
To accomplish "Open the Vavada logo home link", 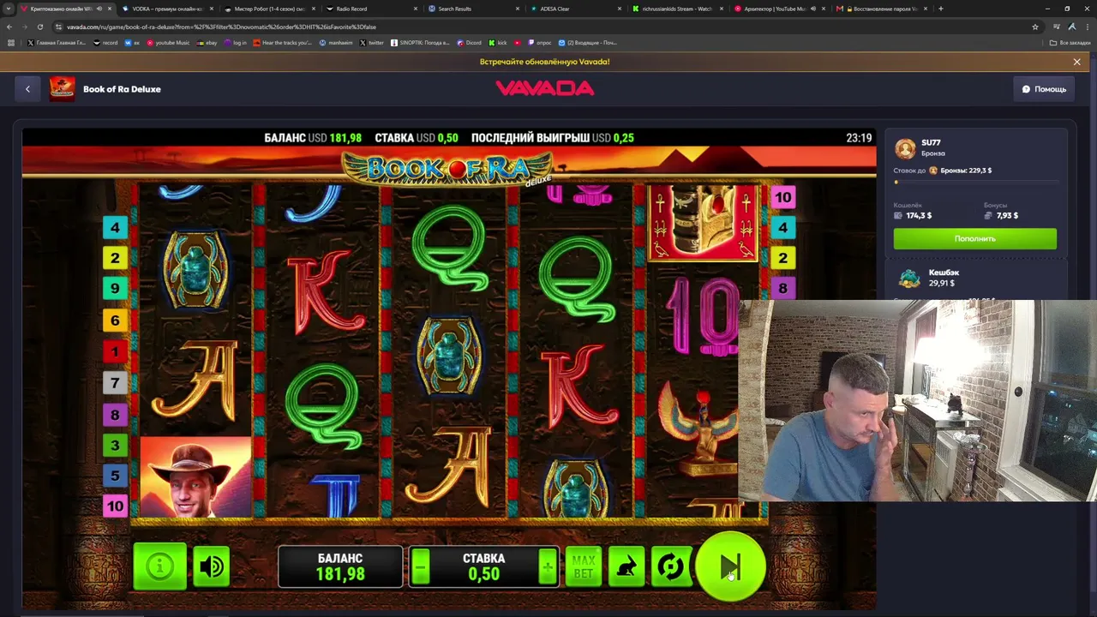I will [x=544, y=88].
